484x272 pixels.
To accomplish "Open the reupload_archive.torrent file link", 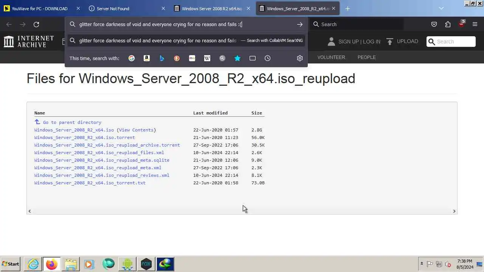I will [x=107, y=145].
